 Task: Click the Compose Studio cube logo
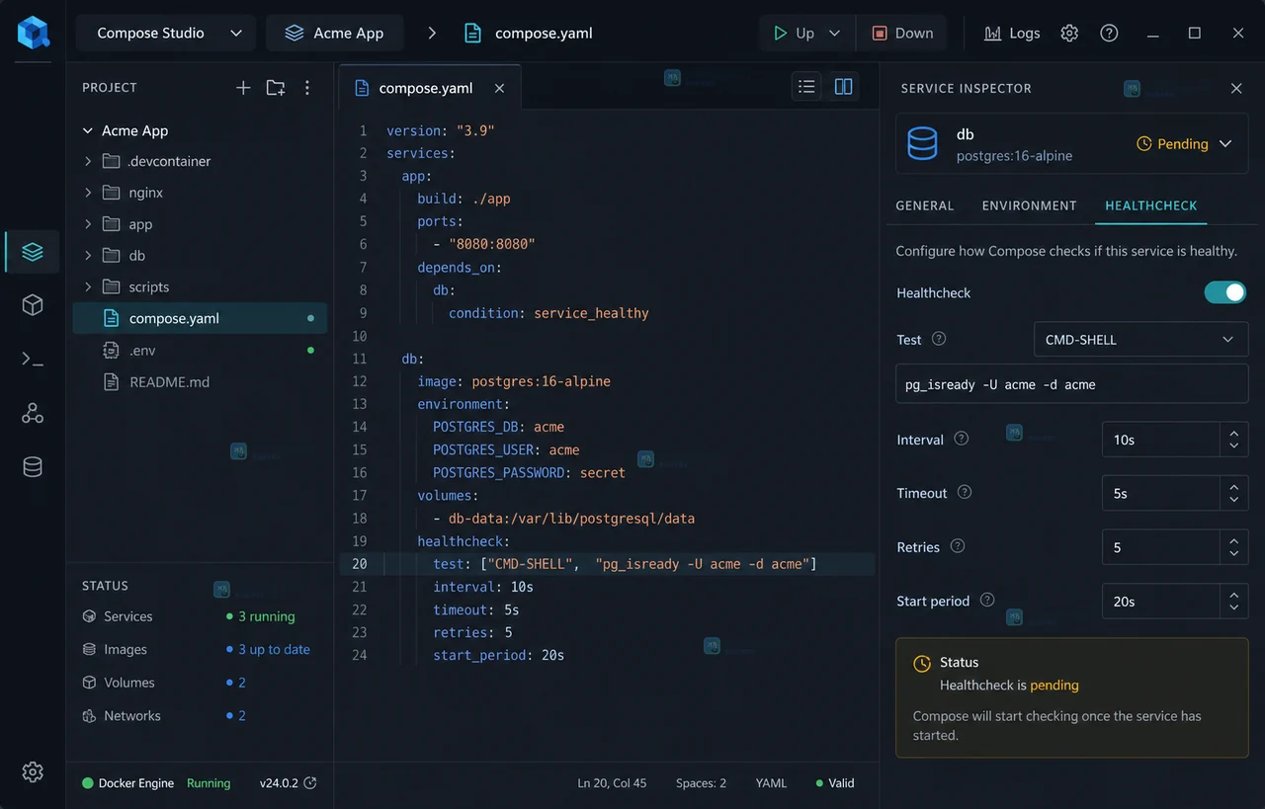click(x=33, y=33)
